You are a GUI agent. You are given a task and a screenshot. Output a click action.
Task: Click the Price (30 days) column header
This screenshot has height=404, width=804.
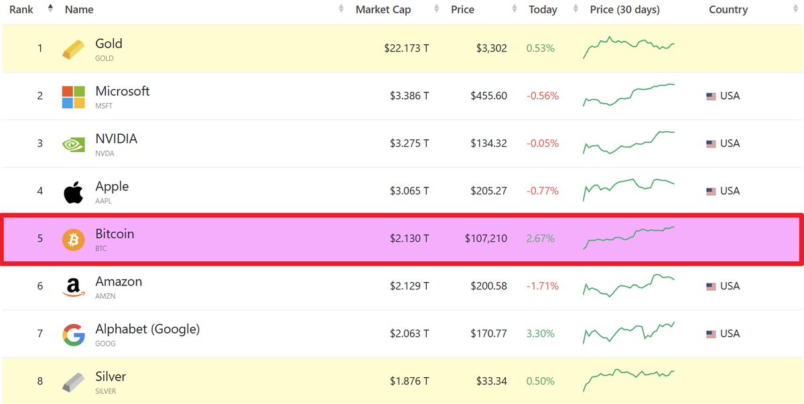click(624, 9)
